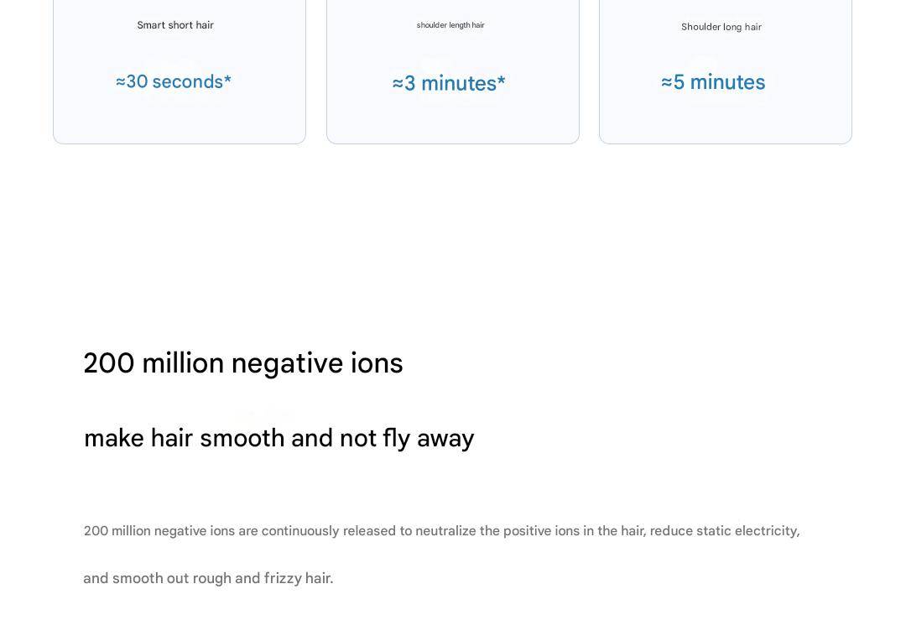This screenshot has width=906, height=636.
Task: Select the "≈30 seconds*" drying time text
Action: (x=174, y=81)
